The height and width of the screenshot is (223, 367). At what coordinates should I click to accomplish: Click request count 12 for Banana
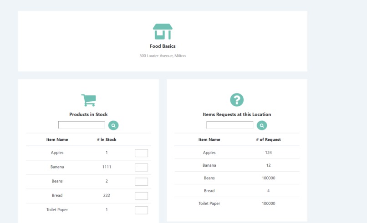pos(269,165)
